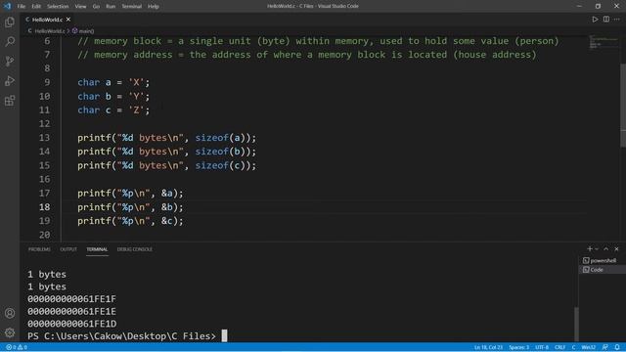This screenshot has width=626, height=352.
Task: Open the Go menu
Action: (96, 6)
